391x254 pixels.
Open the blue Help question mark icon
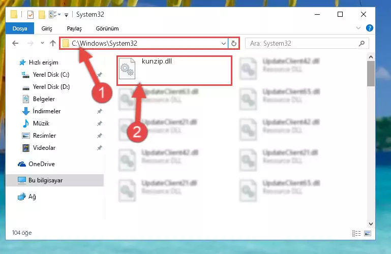click(369, 28)
